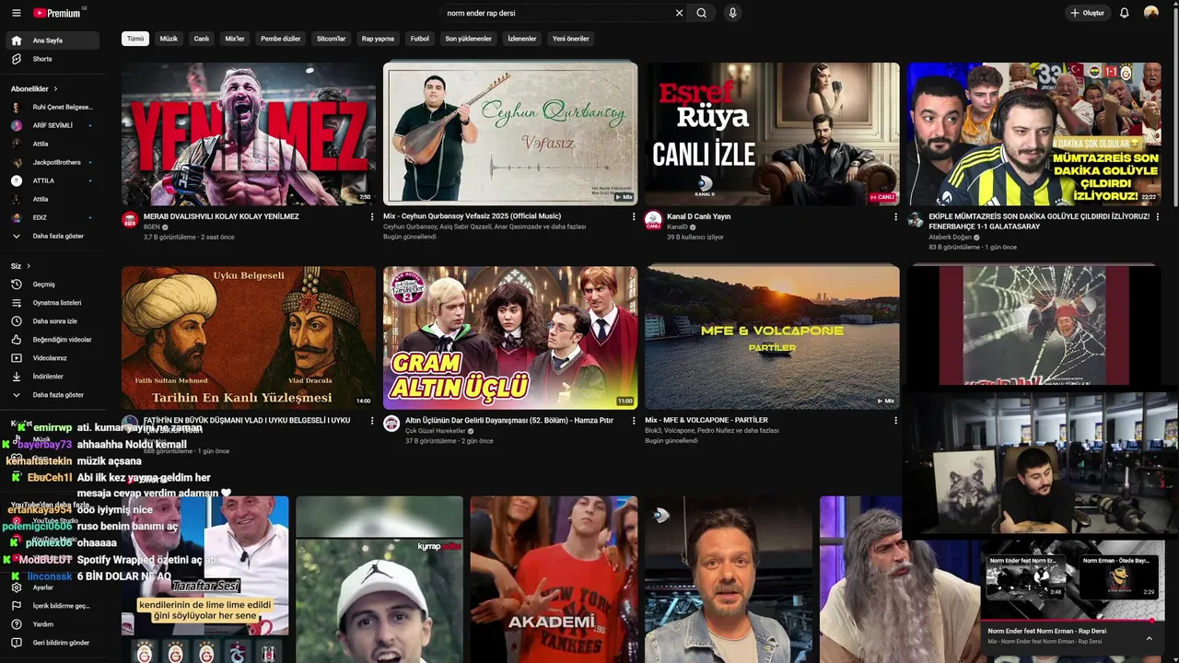Open the AKADEMİ Shorts thumbnail
Screen dimensions: 1179x663
[x=554, y=579]
